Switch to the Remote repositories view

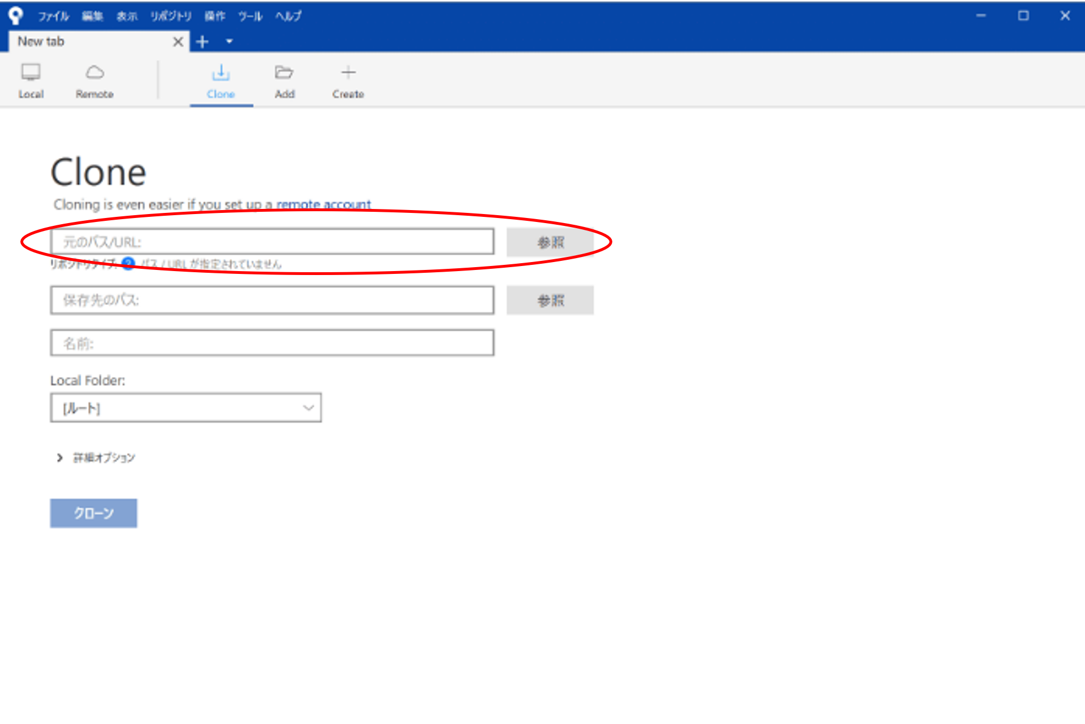pos(94,81)
